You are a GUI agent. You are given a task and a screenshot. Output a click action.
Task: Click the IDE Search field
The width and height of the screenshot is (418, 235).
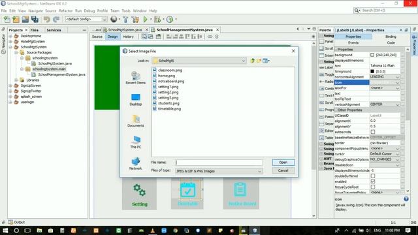(385, 10)
